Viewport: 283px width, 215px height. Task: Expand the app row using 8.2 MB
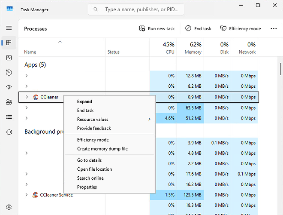click(27, 86)
